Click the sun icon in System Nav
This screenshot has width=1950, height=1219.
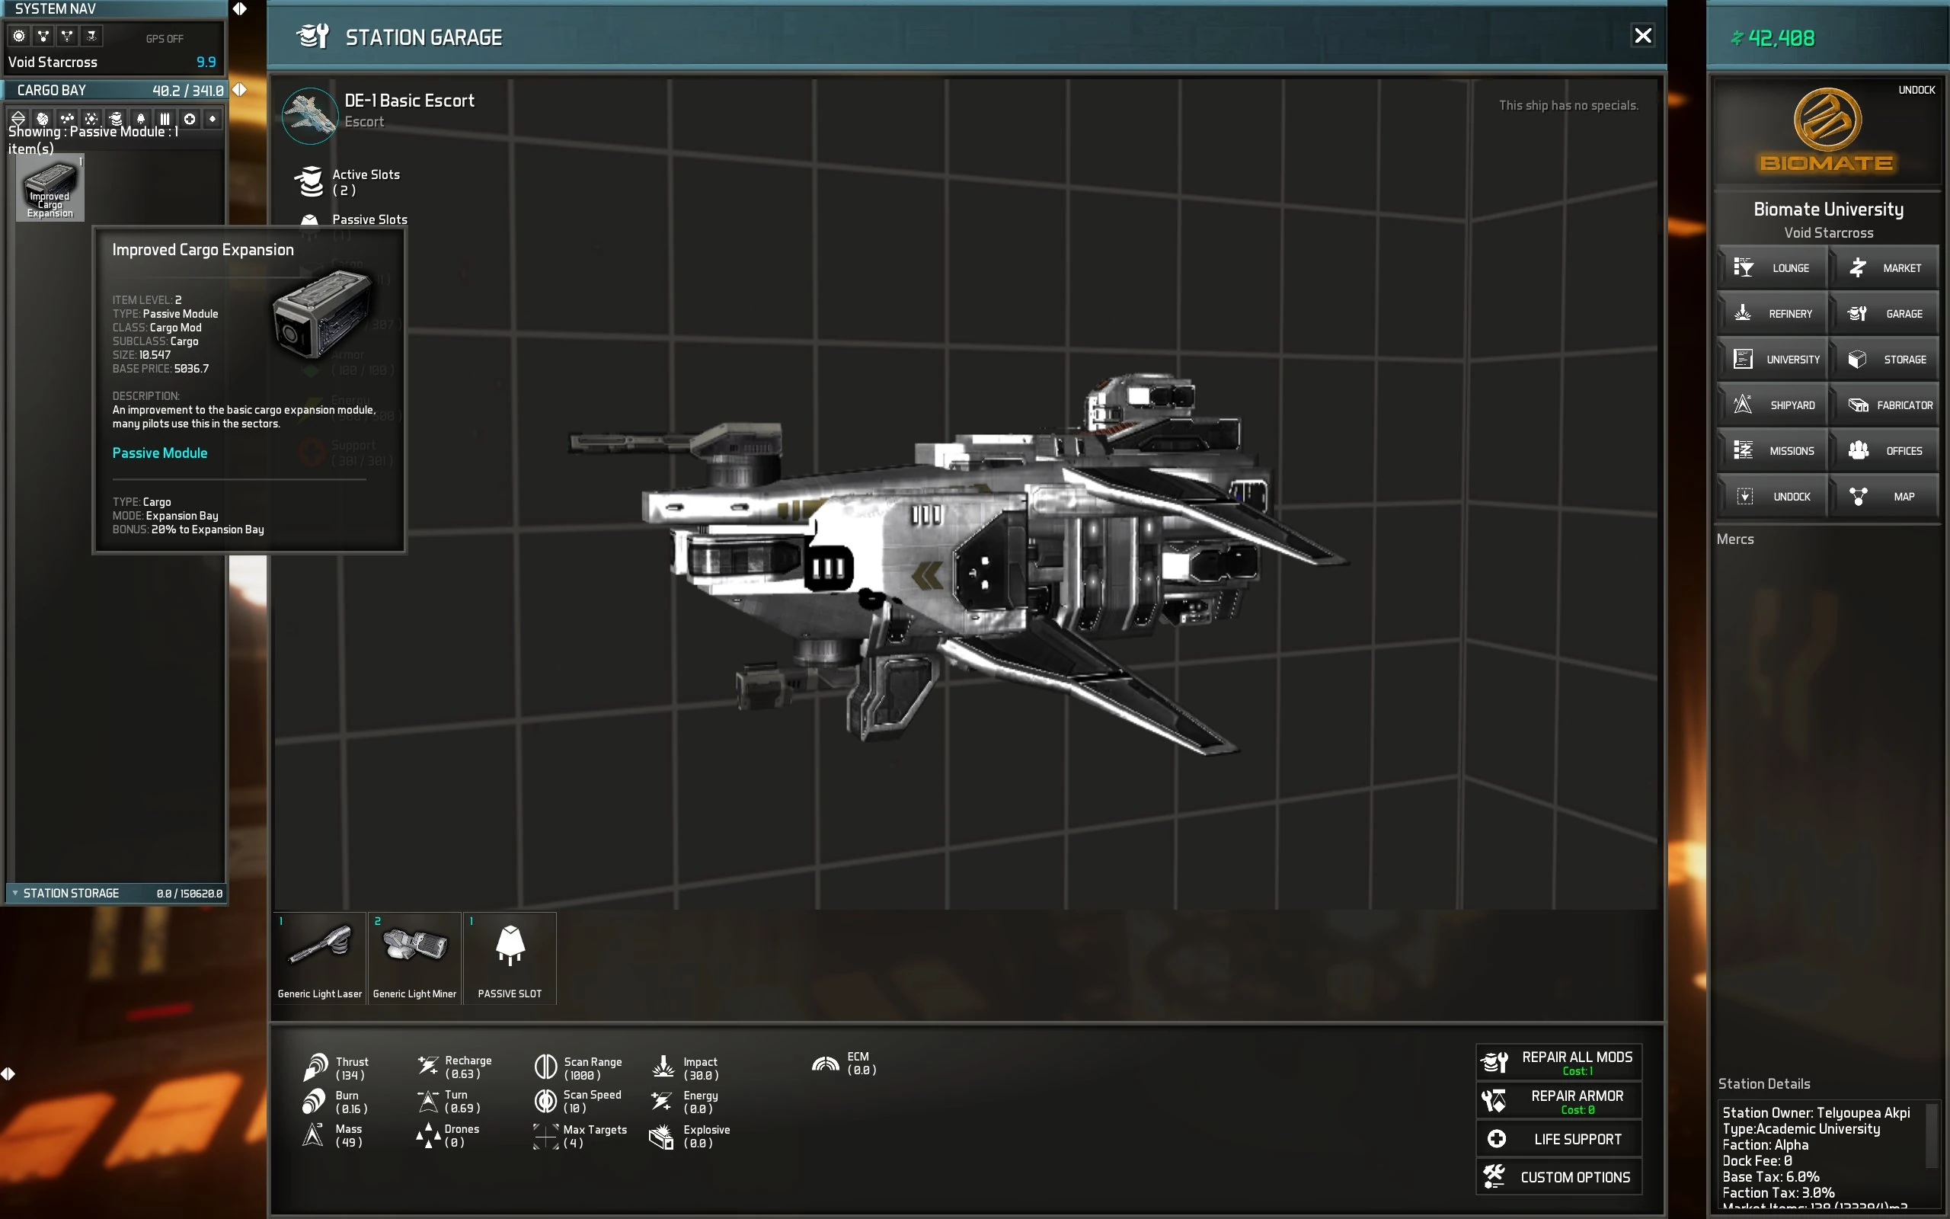[19, 37]
